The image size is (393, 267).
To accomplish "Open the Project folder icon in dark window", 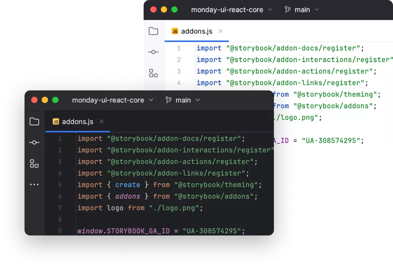I will (34, 122).
